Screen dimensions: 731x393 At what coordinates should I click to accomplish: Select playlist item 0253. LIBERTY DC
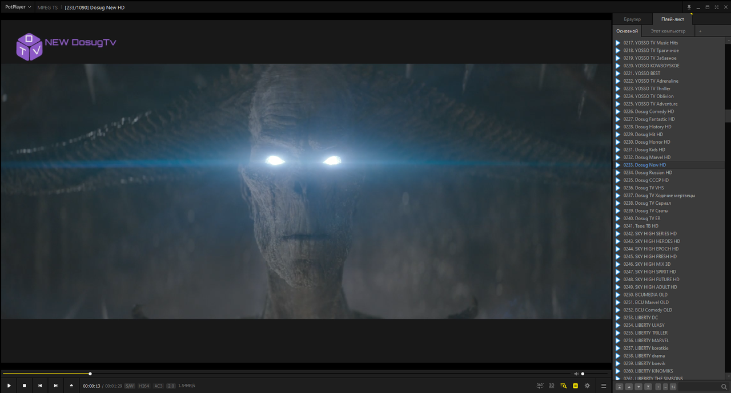coord(669,318)
